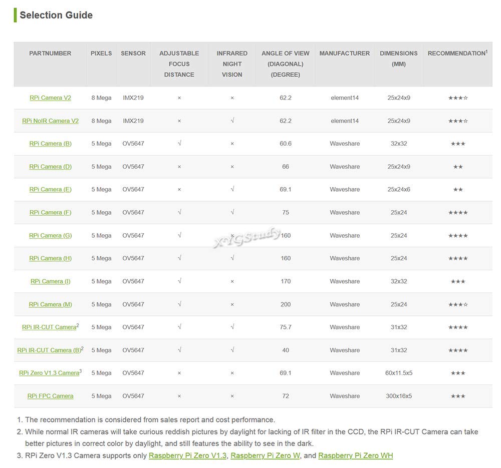
Task: Open the RPi Camera (I) product link
Action: 50,281
